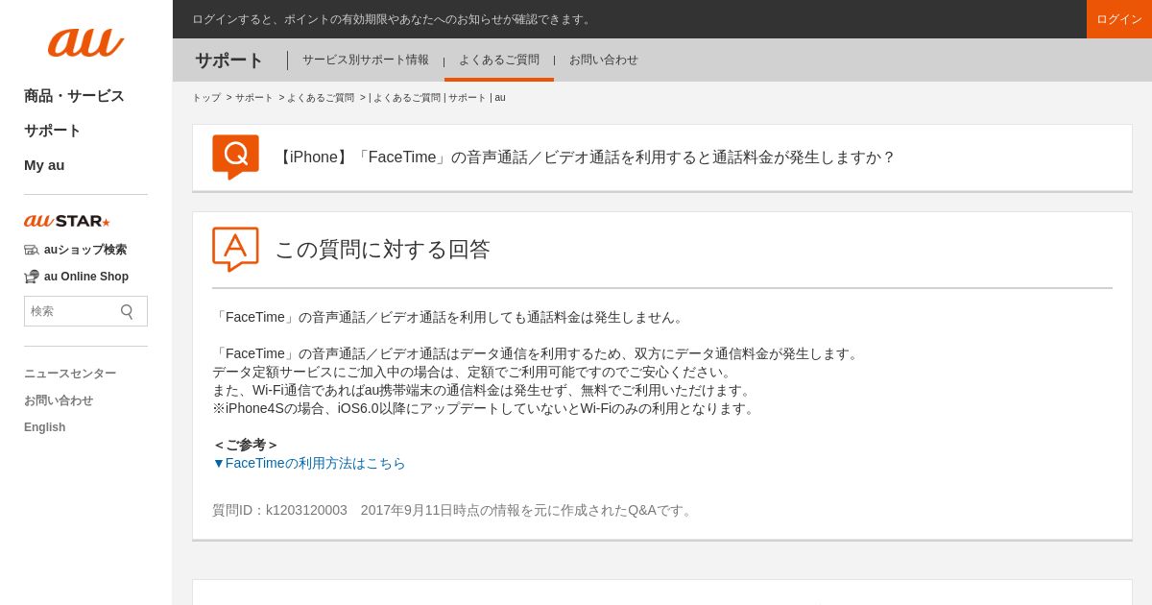Click the au Online Shop cart icon
Viewport: 1152px width, 605px height.
32,277
